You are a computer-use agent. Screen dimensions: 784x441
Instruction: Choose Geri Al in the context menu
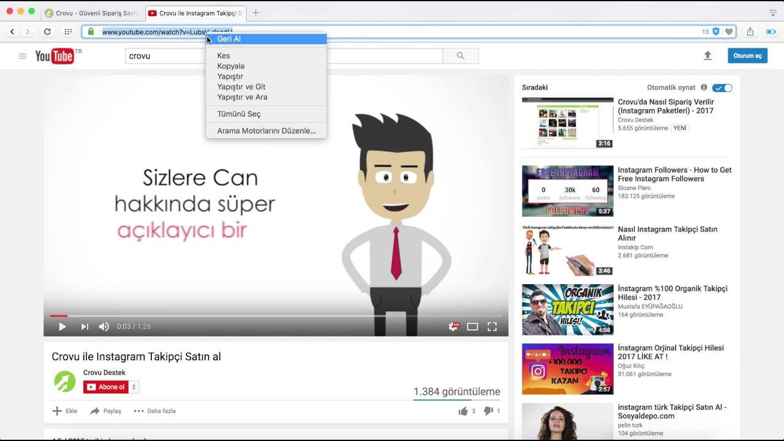pyautogui.click(x=266, y=39)
